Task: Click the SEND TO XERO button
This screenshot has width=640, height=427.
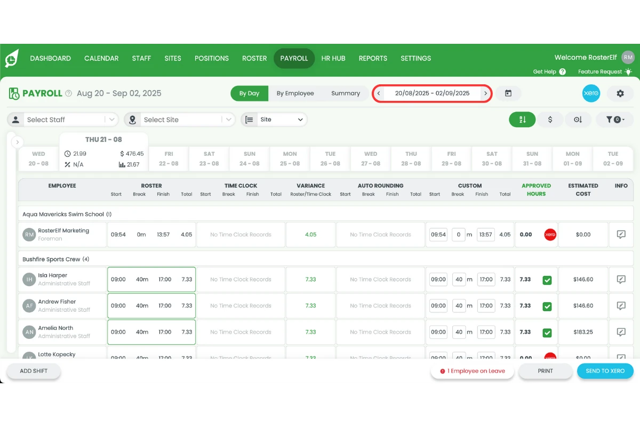Action: 605,371
